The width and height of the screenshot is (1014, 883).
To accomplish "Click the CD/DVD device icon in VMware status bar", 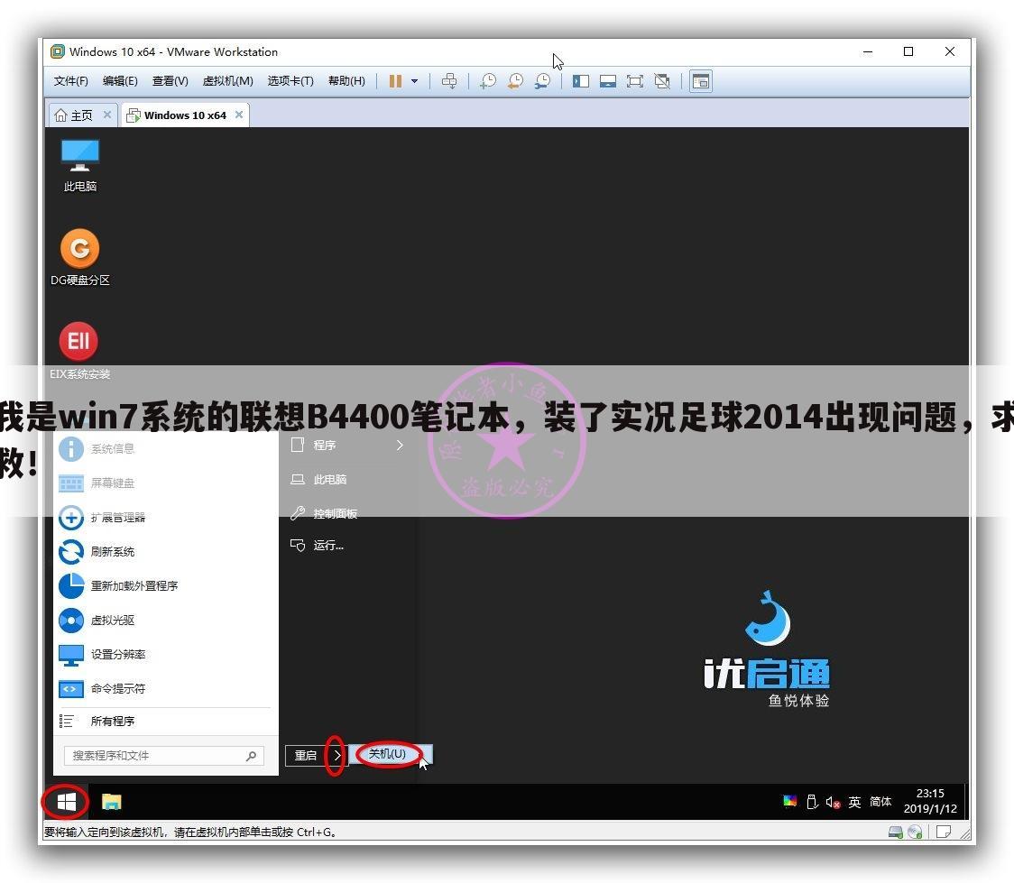I will [x=915, y=832].
